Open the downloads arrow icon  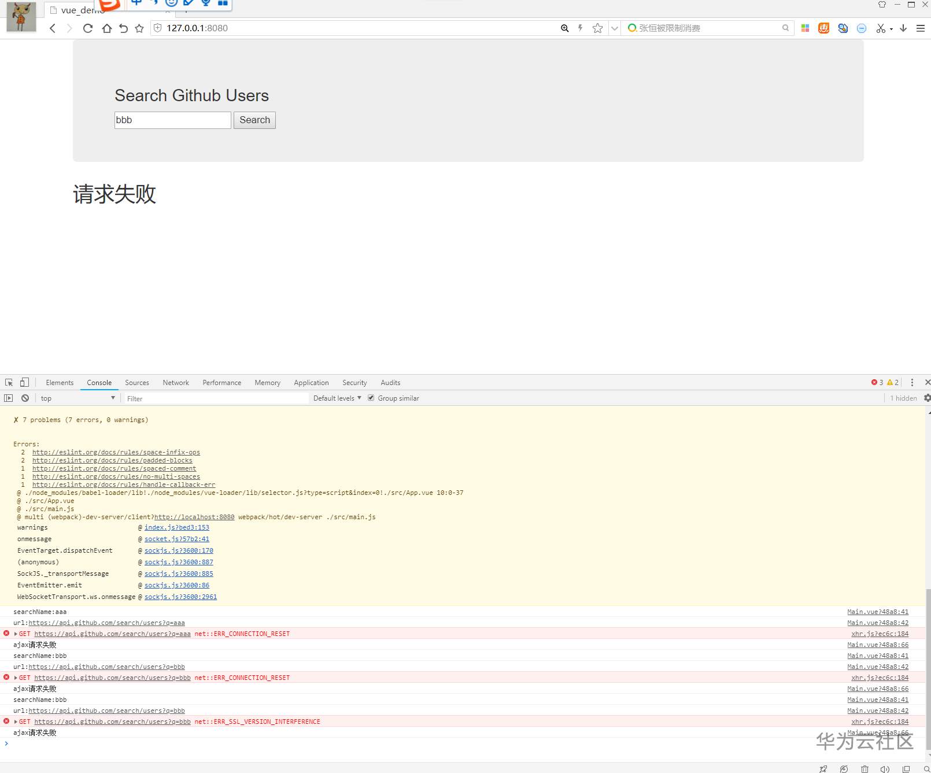(903, 28)
